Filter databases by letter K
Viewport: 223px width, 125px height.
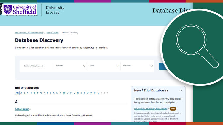pos(54,93)
